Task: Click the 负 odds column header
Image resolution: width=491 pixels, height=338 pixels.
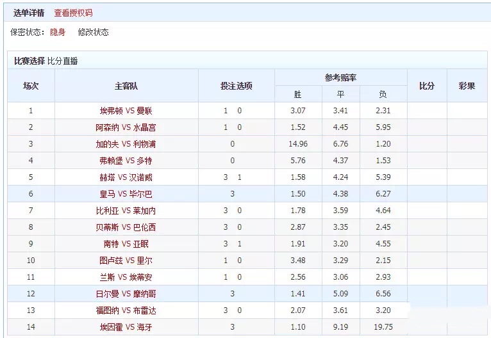Action: (x=383, y=94)
